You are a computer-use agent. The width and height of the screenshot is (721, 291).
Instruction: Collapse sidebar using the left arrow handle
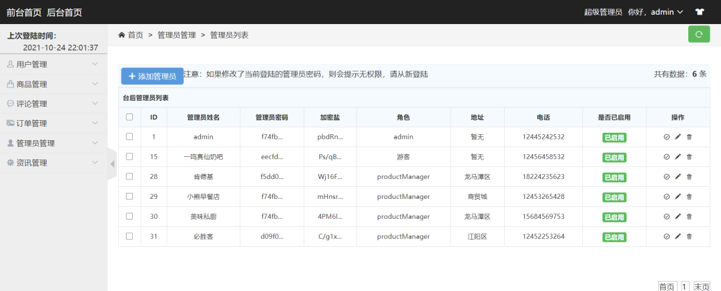coord(112,164)
